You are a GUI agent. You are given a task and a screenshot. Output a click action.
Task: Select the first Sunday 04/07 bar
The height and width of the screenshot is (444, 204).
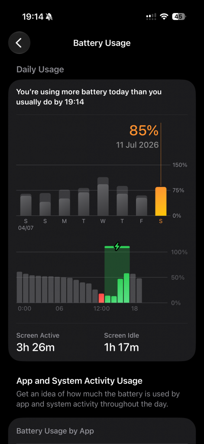(26, 205)
